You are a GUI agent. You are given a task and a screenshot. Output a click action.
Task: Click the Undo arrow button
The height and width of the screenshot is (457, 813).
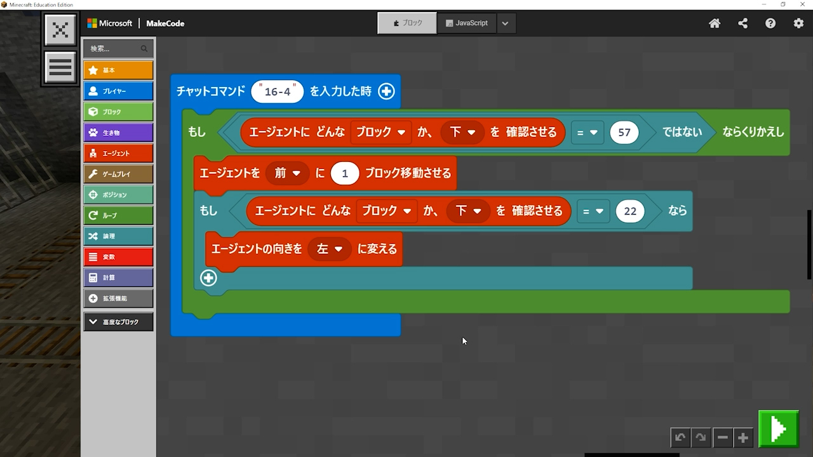click(x=680, y=437)
